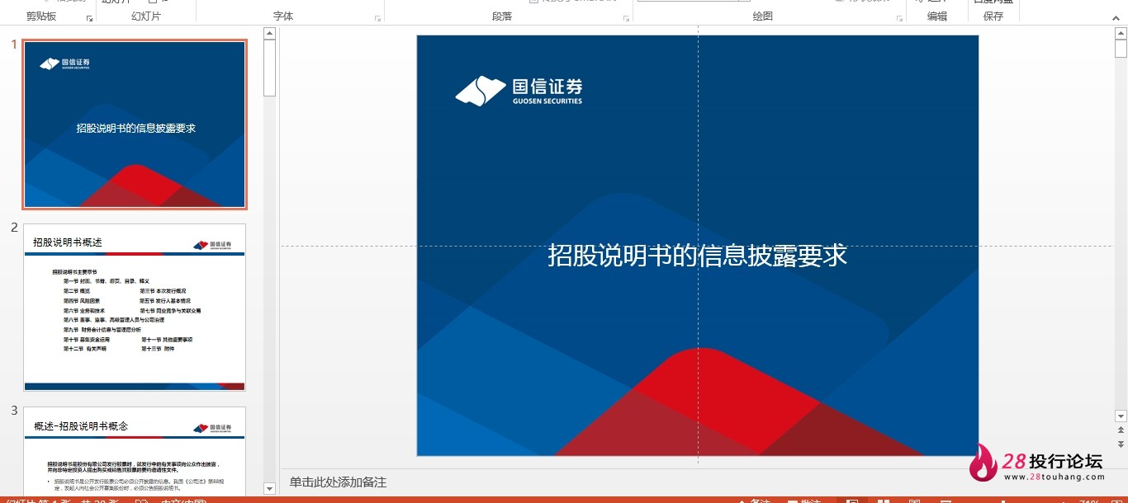Click the 编辑 ribbon group label
The width and height of the screenshot is (1128, 503).
click(x=937, y=16)
